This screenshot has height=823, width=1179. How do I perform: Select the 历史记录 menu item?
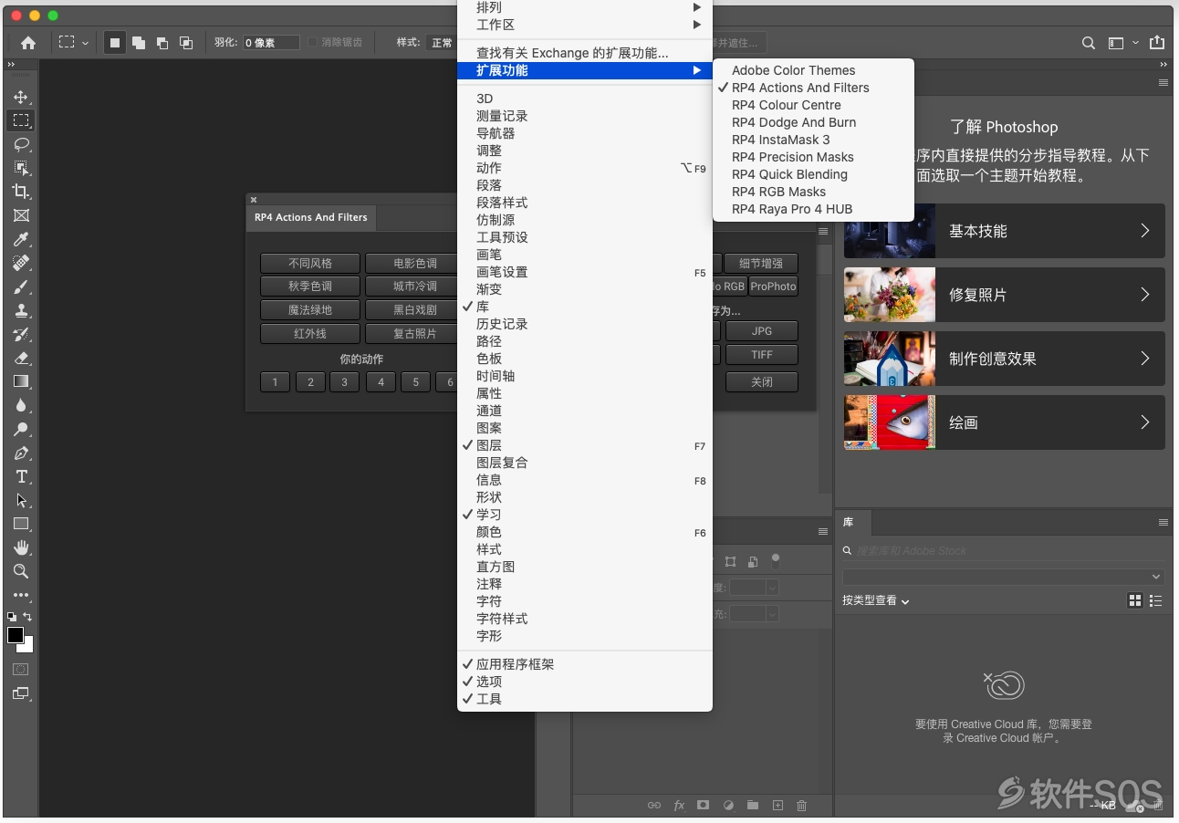pyautogui.click(x=584, y=324)
